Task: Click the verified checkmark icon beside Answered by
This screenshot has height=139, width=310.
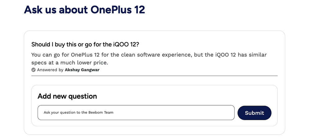Action: 33,70
